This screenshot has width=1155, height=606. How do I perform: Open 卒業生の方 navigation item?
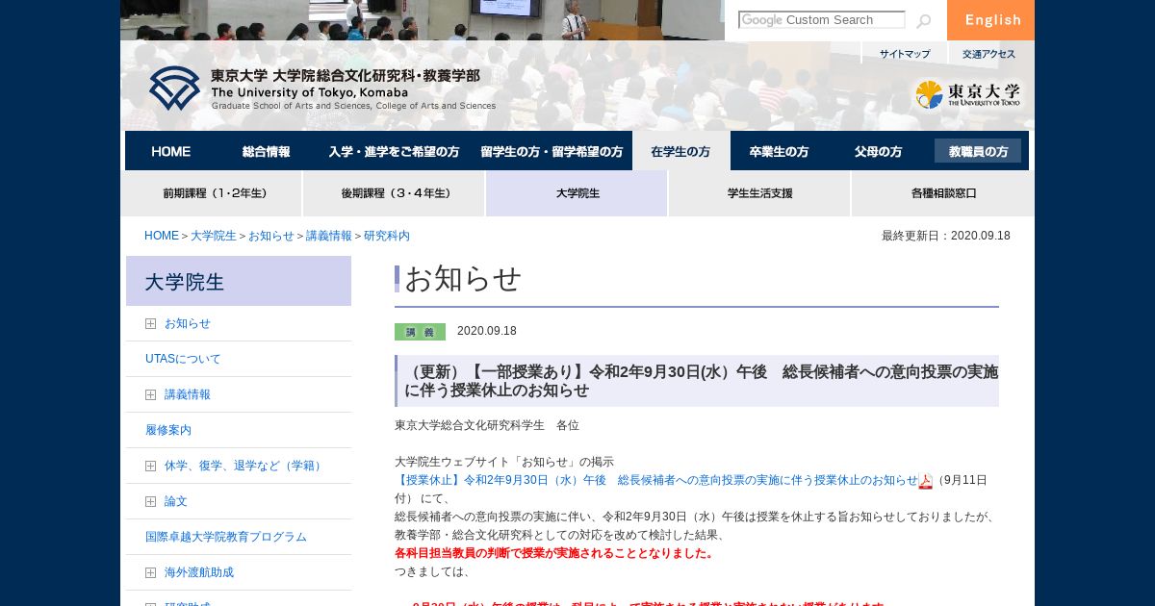[x=779, y=151]
